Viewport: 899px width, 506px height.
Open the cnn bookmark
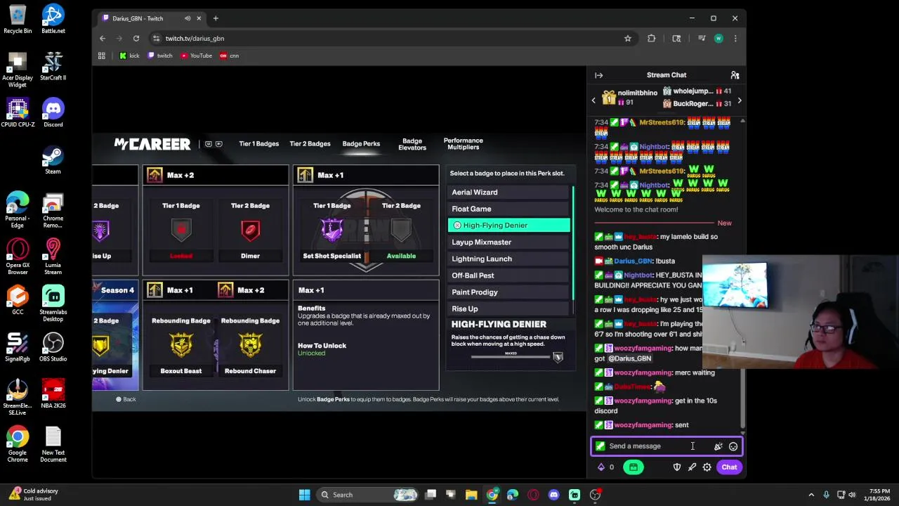pyautogui.click(x=230, y=56)
